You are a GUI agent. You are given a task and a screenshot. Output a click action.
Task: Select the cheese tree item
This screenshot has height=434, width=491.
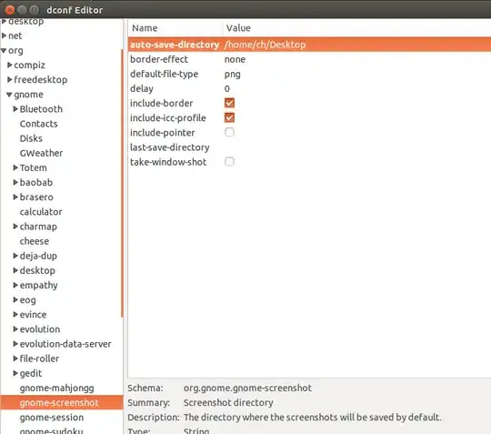[x=35, y=241]
